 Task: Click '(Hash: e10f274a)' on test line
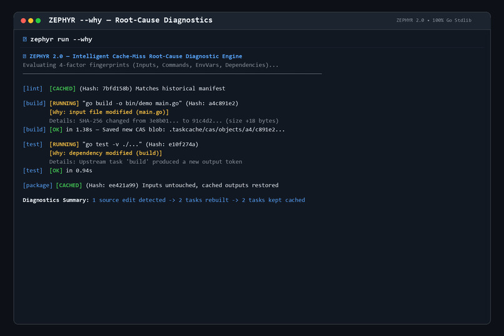click(x=172, y=144)
